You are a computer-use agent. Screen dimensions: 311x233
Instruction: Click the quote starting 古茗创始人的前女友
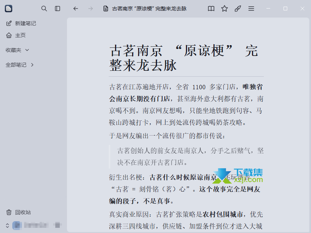click(x=190, y=157)
